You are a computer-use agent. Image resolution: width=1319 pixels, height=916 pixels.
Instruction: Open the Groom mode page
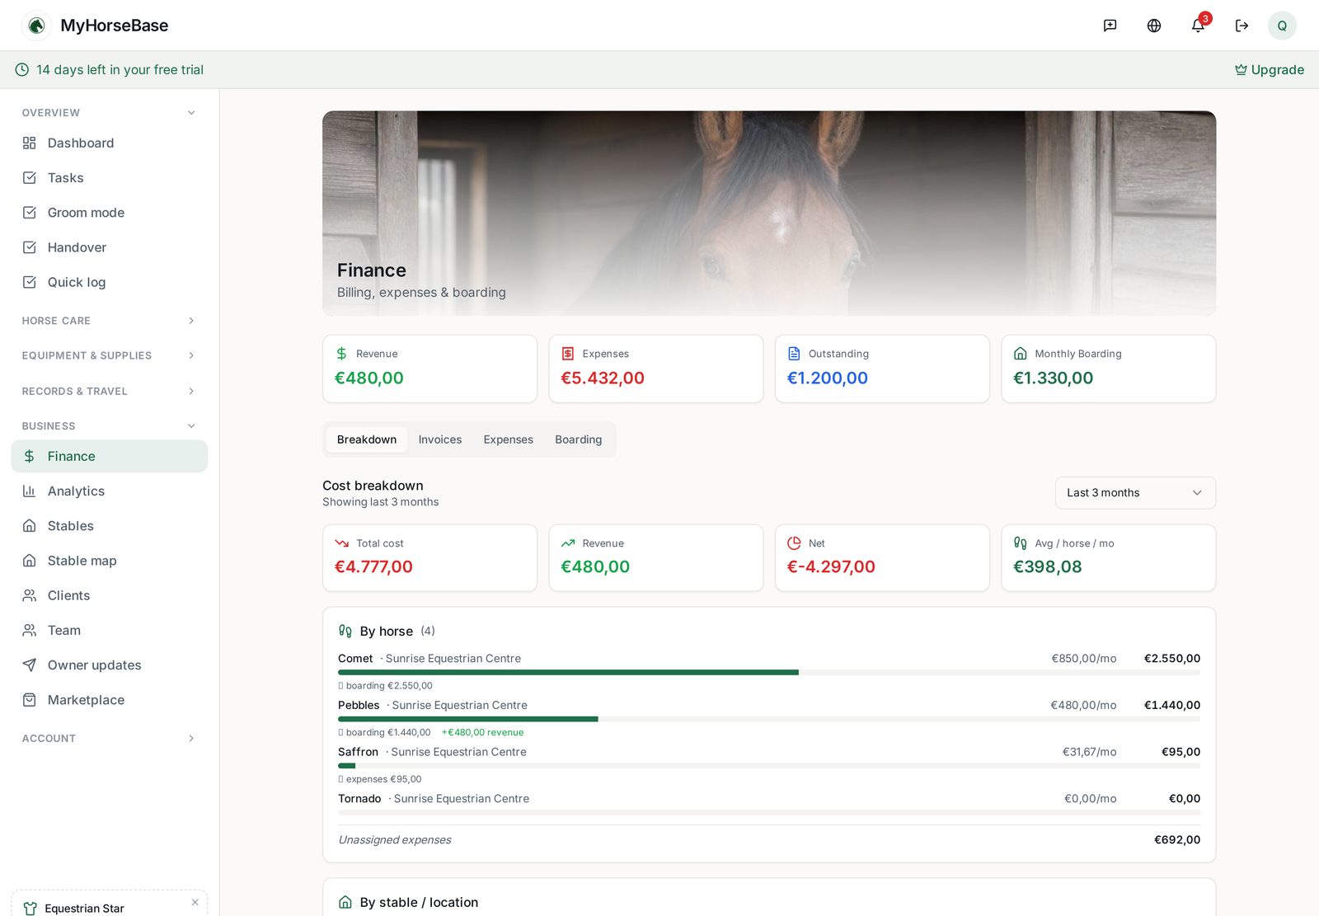coord(110,213)
